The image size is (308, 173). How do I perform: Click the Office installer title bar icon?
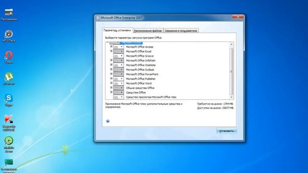pos(98,18)
